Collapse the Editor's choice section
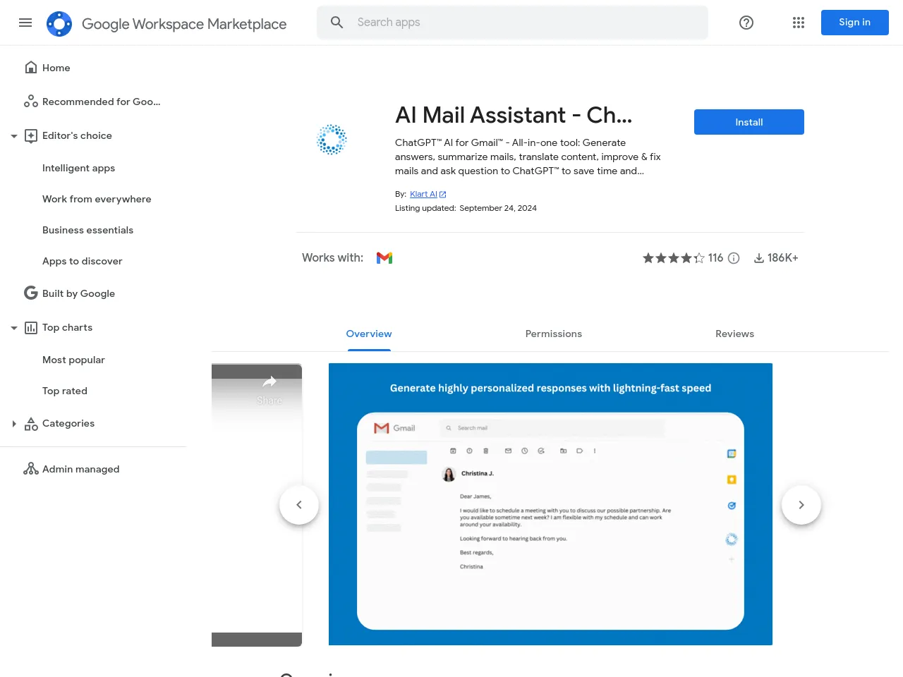Screen dimensions: 903x677 [14, 136]
